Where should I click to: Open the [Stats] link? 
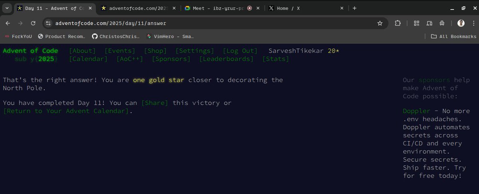coord(275,59)
